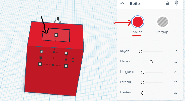Click the curved rotation arrow above the box
The image size is (185, 101).
coord(57,21)
